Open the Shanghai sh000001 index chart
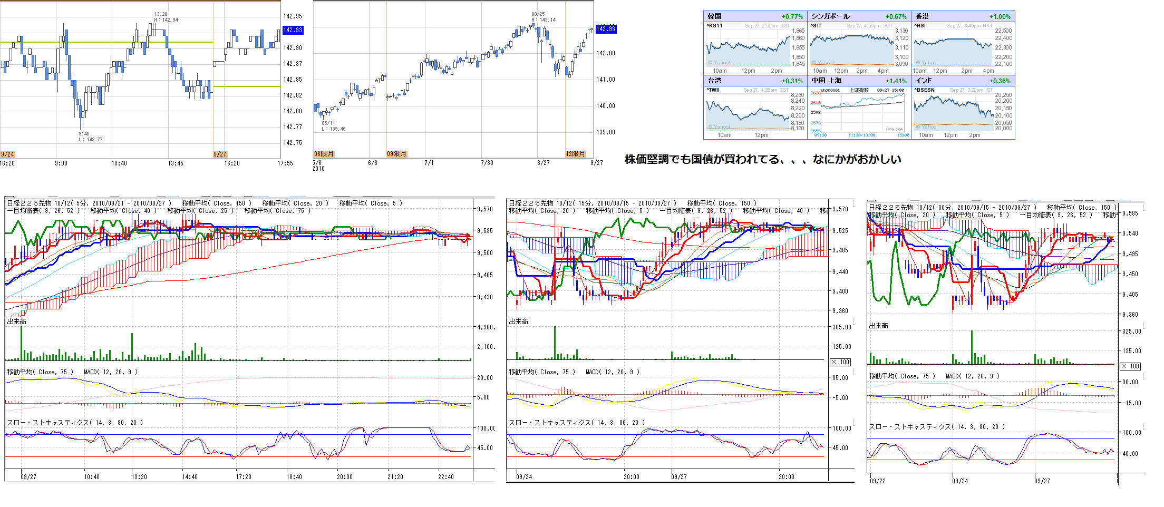 click(x=862, y=112)
